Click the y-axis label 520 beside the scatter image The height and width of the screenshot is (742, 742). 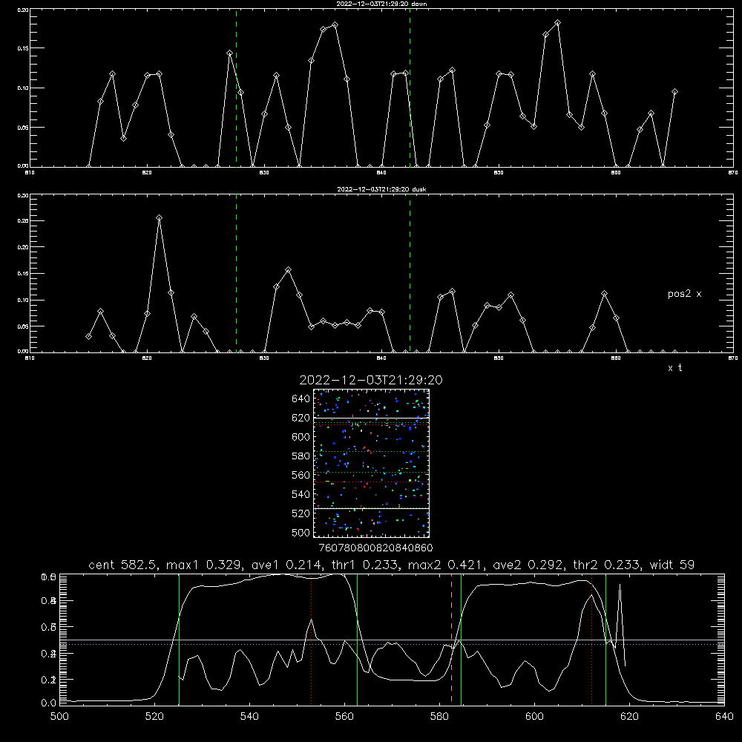pos(301,513)
